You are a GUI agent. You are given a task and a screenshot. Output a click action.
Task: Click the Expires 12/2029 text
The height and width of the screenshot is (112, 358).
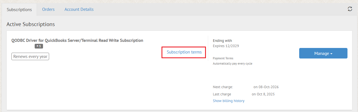coord(226,46)
